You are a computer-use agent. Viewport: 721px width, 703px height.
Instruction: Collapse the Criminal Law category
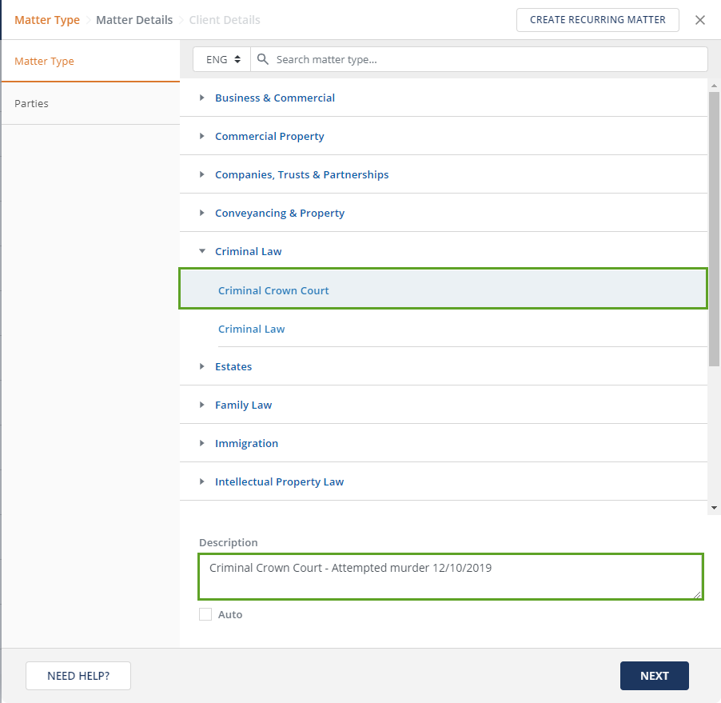click(202, 251)
